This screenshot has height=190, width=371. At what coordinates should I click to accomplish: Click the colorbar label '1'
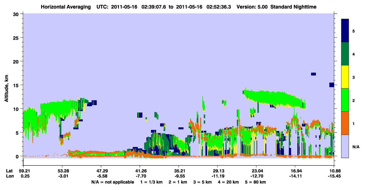(x=354, y=123)
